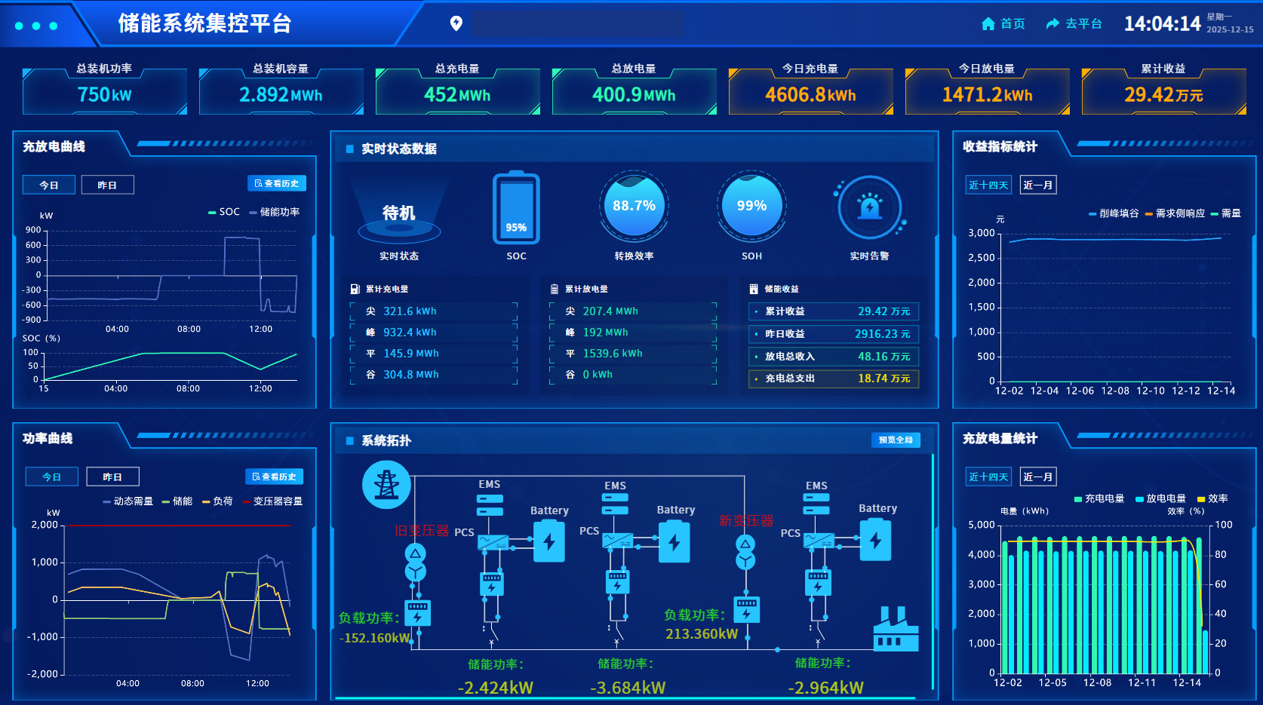Click the 转换效率 88.7% gauge
1263x705 pixels.
click(634, 207)
